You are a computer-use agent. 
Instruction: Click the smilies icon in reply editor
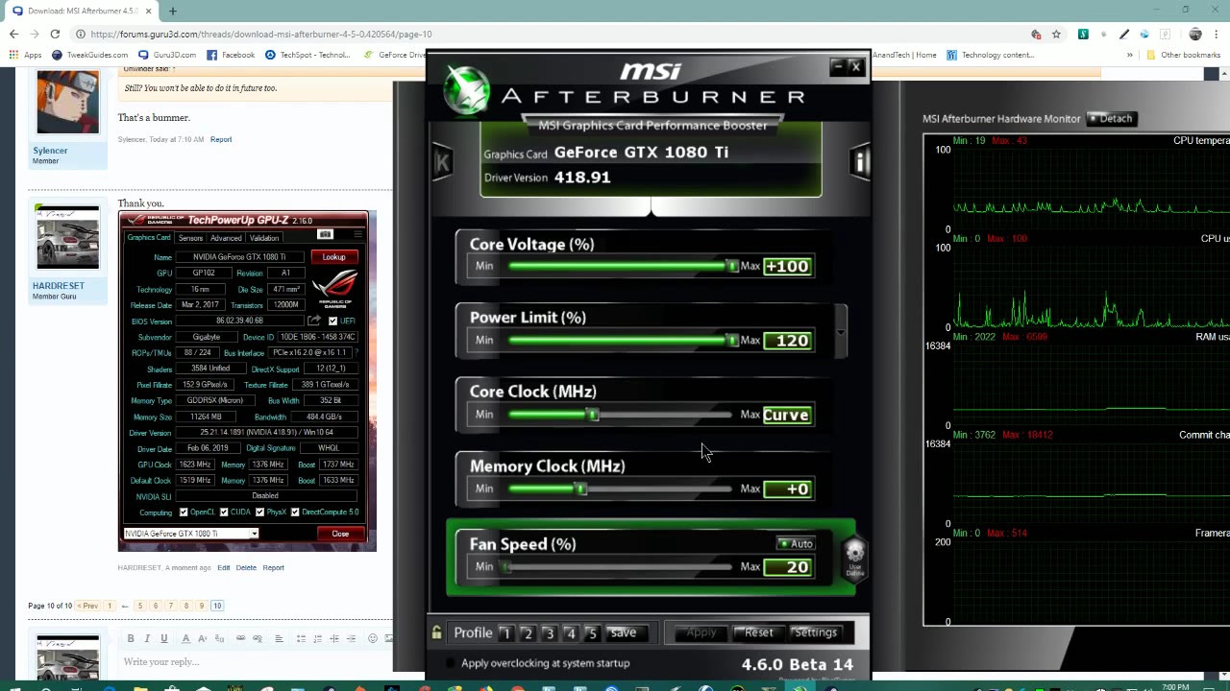pyautogui.click(x=373, y=638)
